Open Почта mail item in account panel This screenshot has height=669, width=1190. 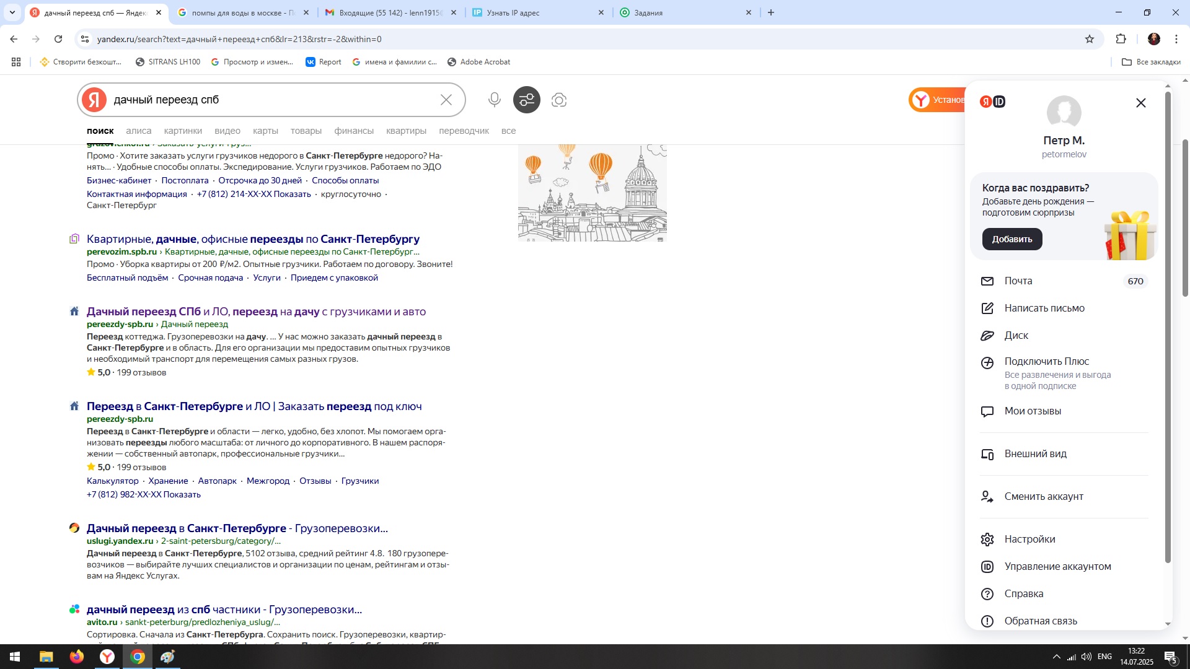tap(1064, 281)
